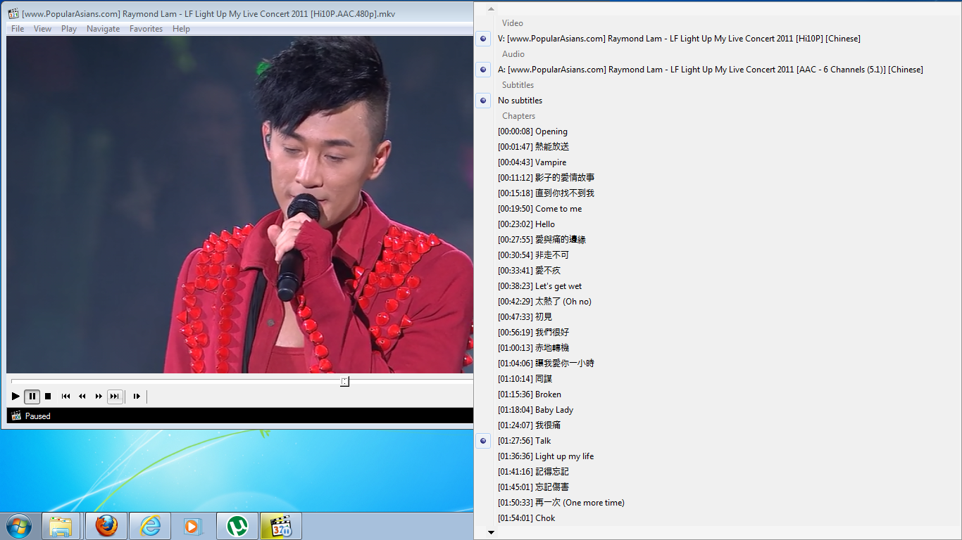Open the Help menu
The height and width of the screenshot is (540, 962).
coord(181,29)
